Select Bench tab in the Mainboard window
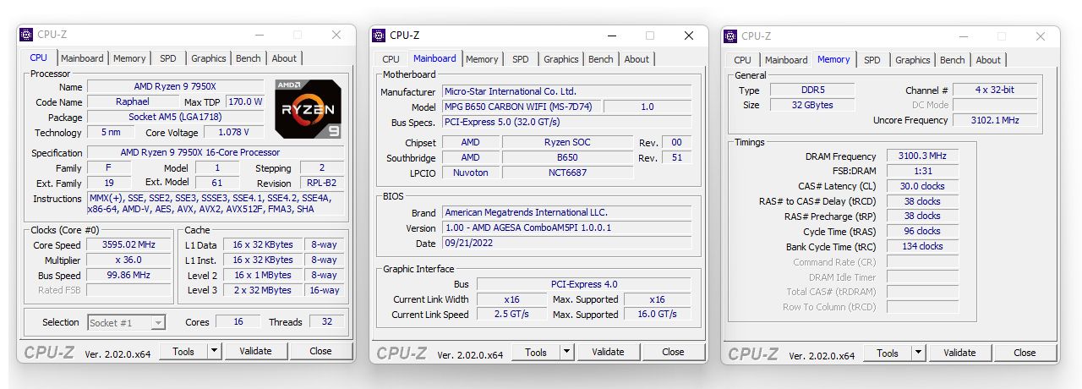This screenshot has height=389, width=1082. tap(601, 59)
